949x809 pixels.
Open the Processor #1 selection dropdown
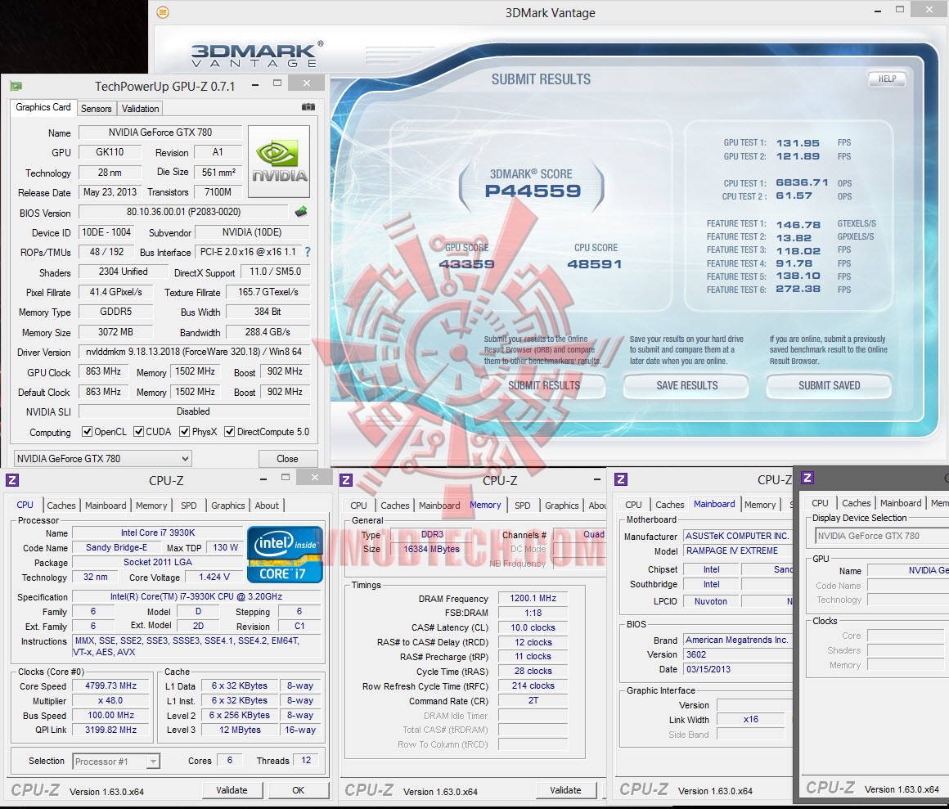click(116, 762)
